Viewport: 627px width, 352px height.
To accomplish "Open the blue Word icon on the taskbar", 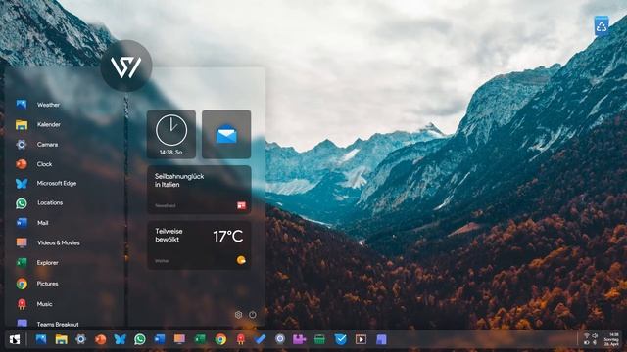I will point(160,339).
